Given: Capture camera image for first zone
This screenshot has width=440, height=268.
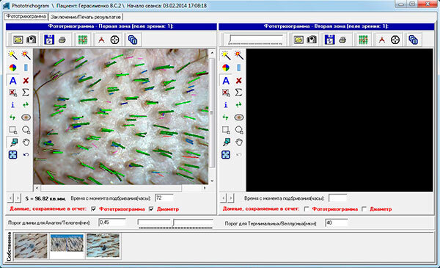Looking at the screenshot, I should pos(31,40).
